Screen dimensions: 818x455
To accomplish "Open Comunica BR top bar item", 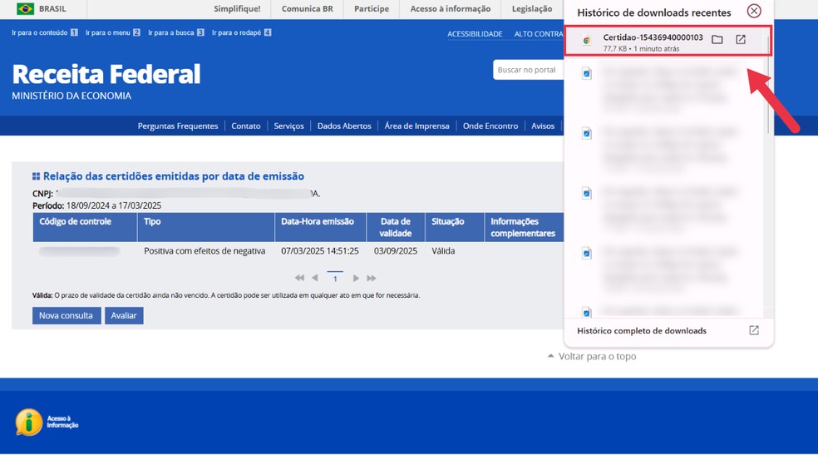I will coord(308,9).
